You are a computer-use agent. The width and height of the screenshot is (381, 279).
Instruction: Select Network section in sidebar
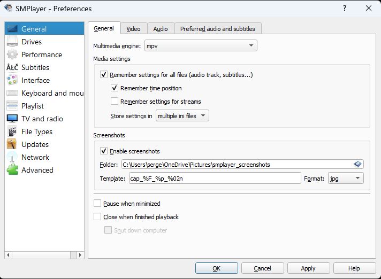[44, 157]
